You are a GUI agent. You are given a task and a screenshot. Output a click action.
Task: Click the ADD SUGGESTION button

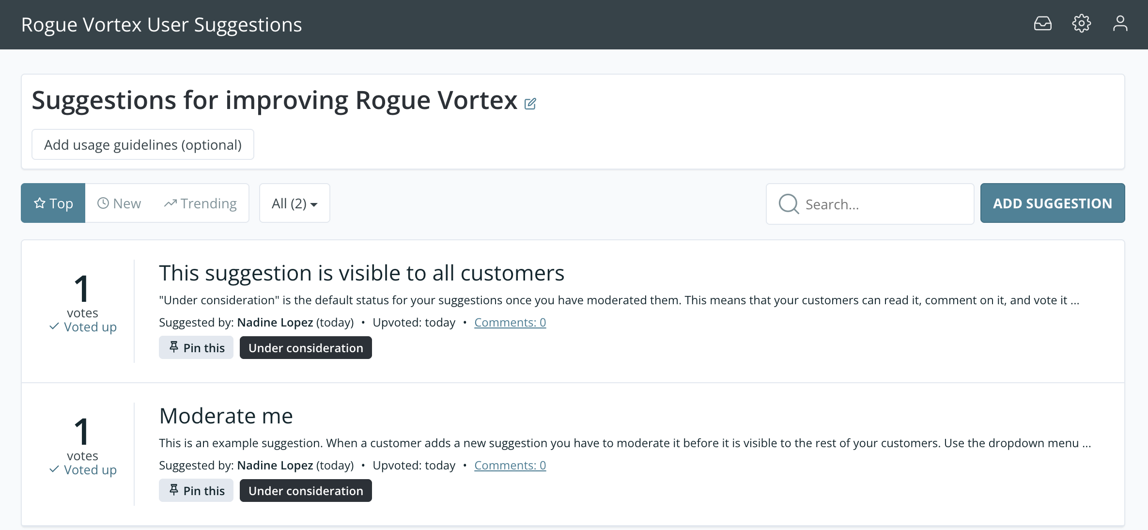1052,203
